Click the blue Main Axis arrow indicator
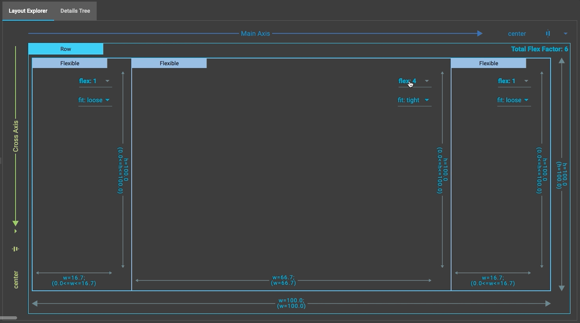 pyautogui.click(x=479, y=33)
